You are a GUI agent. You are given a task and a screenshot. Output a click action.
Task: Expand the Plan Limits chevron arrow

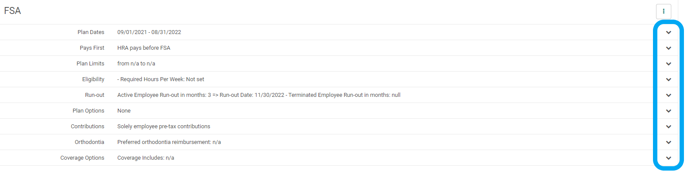click(x=668, y=64)
